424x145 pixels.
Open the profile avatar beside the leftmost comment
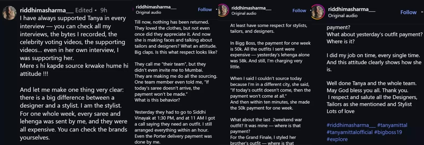[x=9, y=13]
